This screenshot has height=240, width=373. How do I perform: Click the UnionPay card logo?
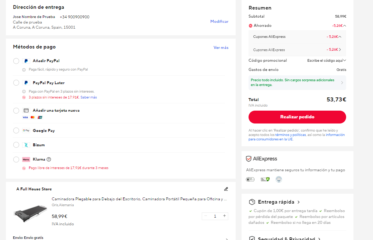[40, 118]
